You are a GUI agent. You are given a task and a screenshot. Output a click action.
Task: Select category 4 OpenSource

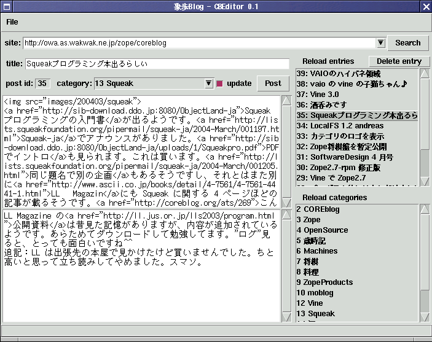(321, 230)
